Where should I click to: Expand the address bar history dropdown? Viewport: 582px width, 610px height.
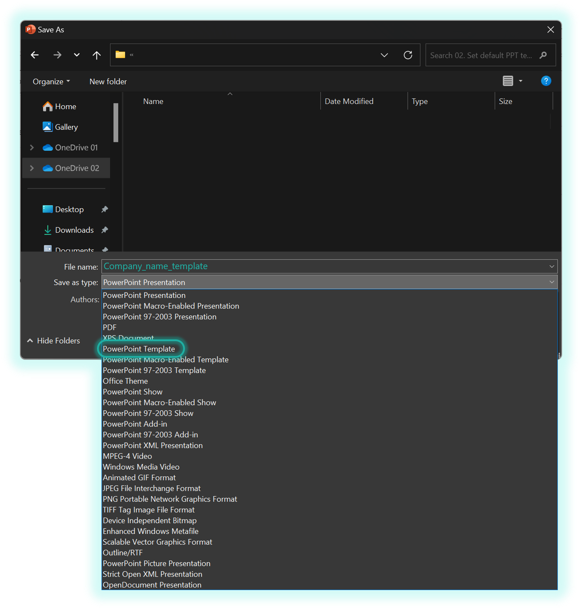point(384,55)
